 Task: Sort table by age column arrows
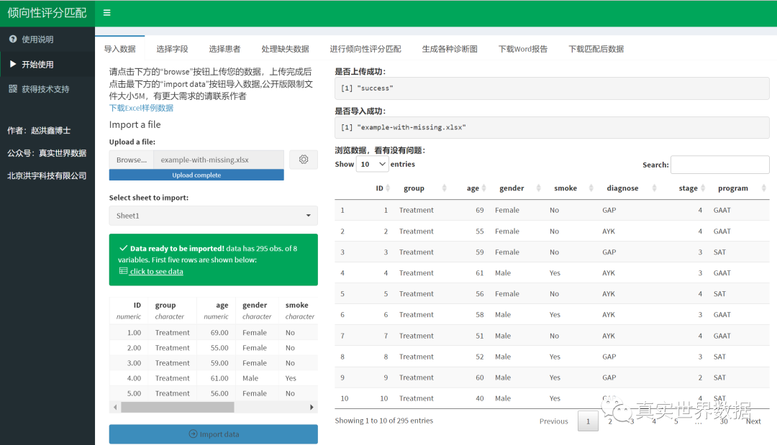pyautogui.click(x=484, y=188)
